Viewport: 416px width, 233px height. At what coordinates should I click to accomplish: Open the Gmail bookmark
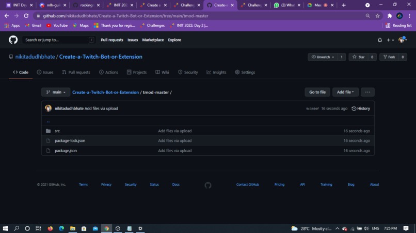[x=33, y=25]
